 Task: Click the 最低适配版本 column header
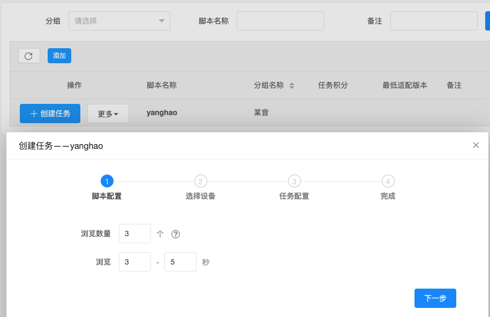404,85
